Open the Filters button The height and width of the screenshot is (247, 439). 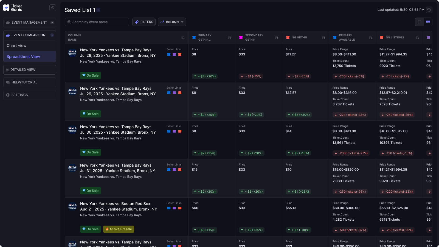point(144,22)
